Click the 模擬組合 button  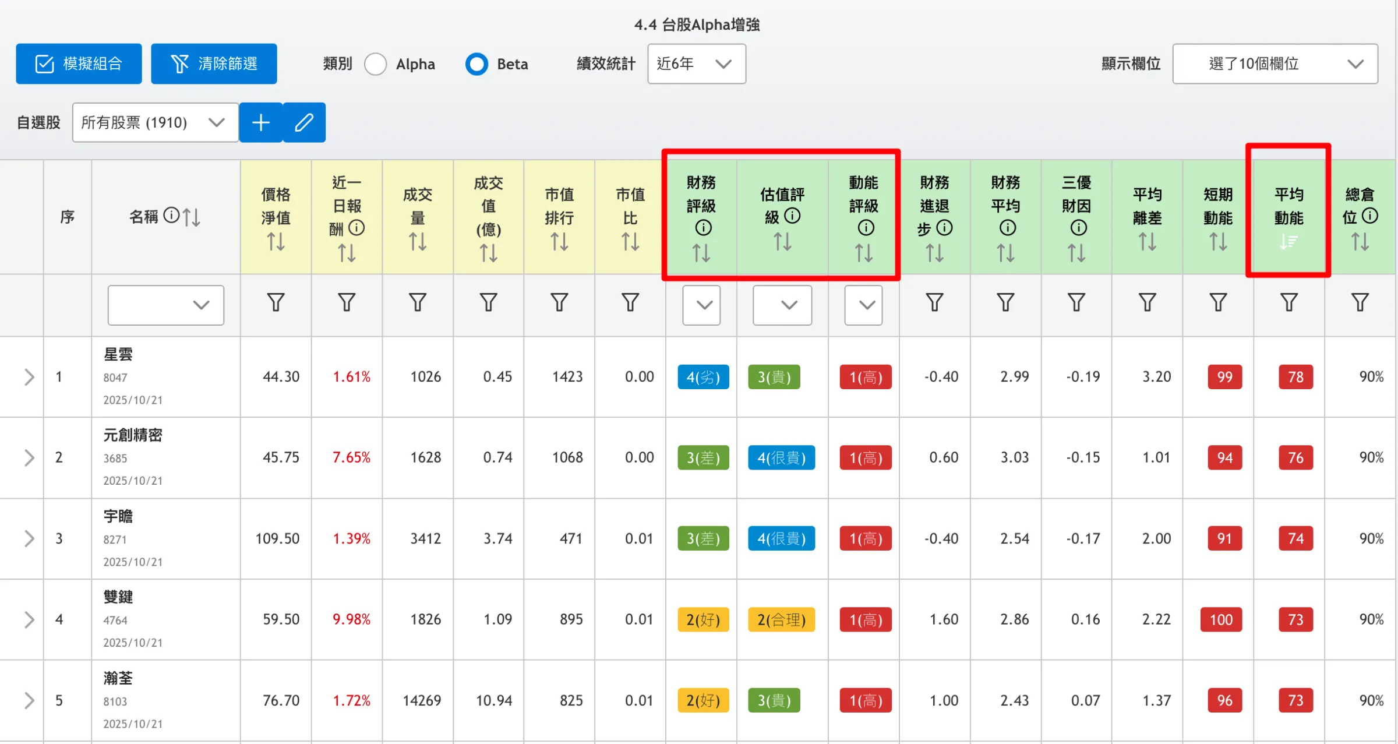coord(79,64)
